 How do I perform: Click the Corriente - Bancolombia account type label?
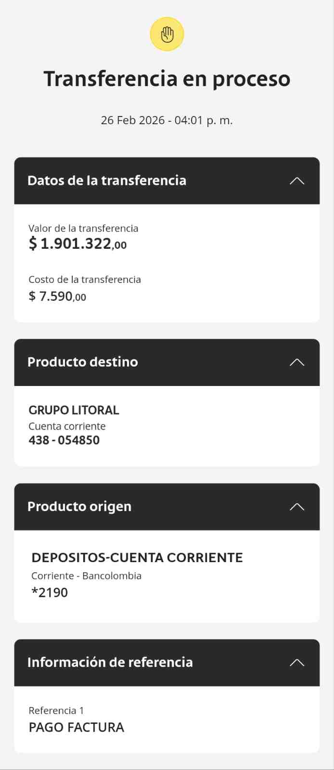87,576
